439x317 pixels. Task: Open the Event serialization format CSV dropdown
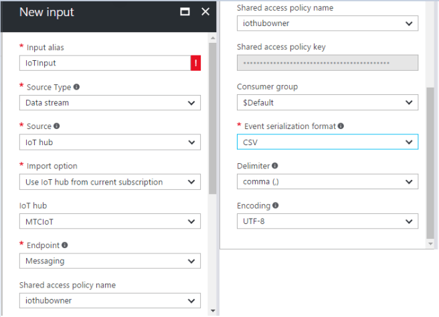327,142
